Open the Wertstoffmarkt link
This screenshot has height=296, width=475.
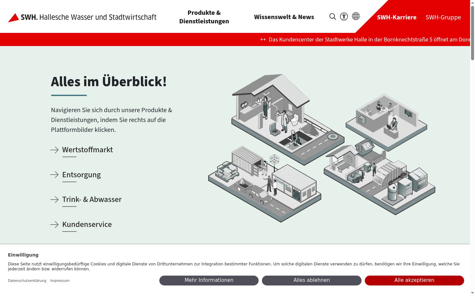(87, 150)
